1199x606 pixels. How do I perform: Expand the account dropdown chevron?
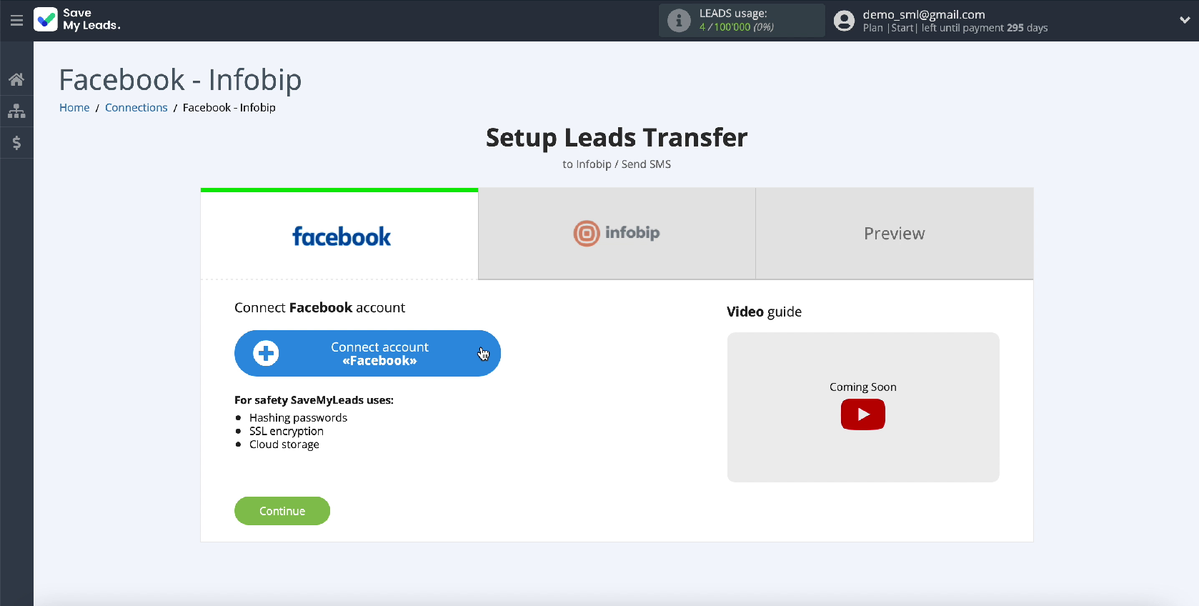(1185, 20)
